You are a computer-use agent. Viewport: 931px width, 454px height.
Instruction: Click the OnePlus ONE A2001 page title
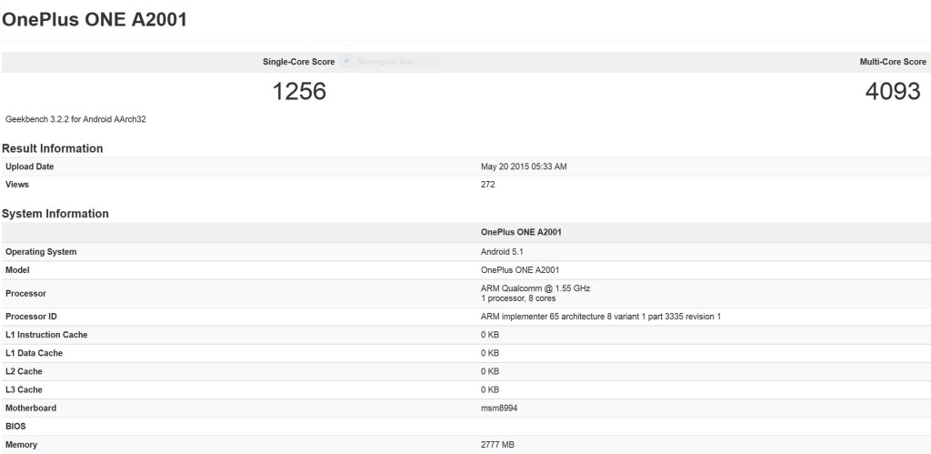coord(95,19)
